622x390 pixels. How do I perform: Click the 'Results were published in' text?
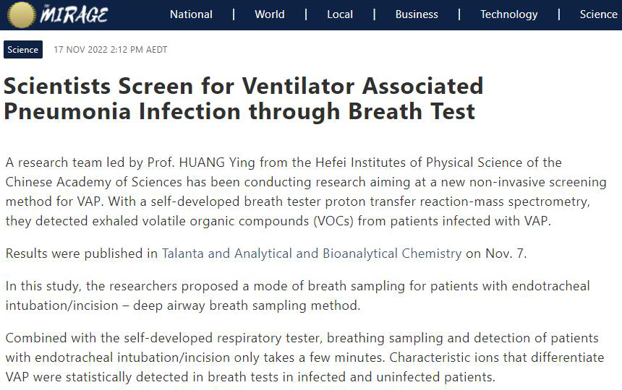(82, 253)
